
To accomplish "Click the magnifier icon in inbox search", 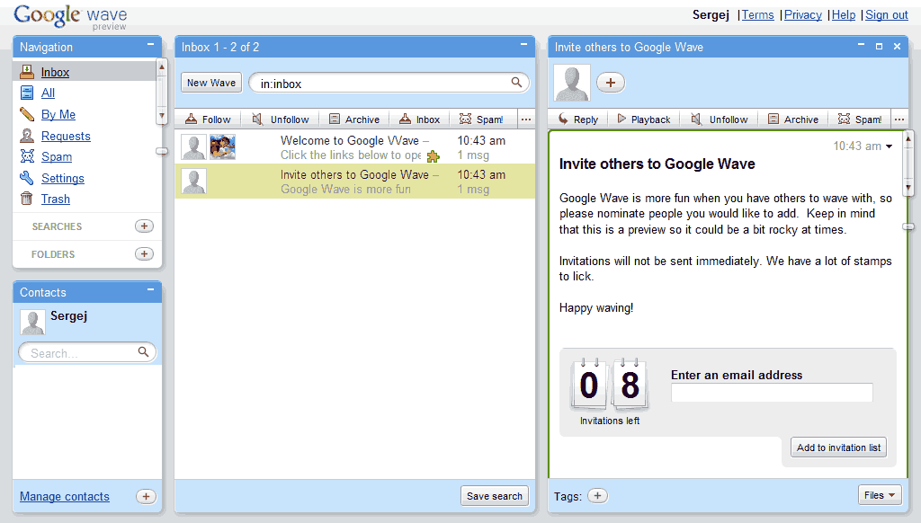I will tap(516, 83).
